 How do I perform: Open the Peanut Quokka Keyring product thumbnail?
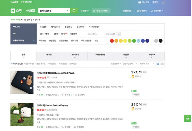[x=22, y=115]
